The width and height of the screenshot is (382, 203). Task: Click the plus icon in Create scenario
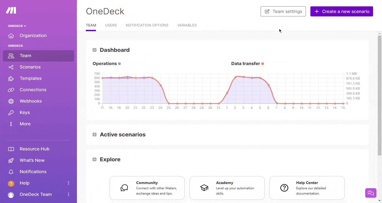coord(317,11)
